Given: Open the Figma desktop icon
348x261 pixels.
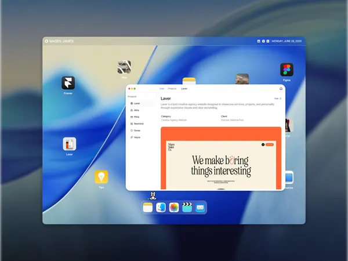Looking at the screenshot, I should tap(287, 70).
